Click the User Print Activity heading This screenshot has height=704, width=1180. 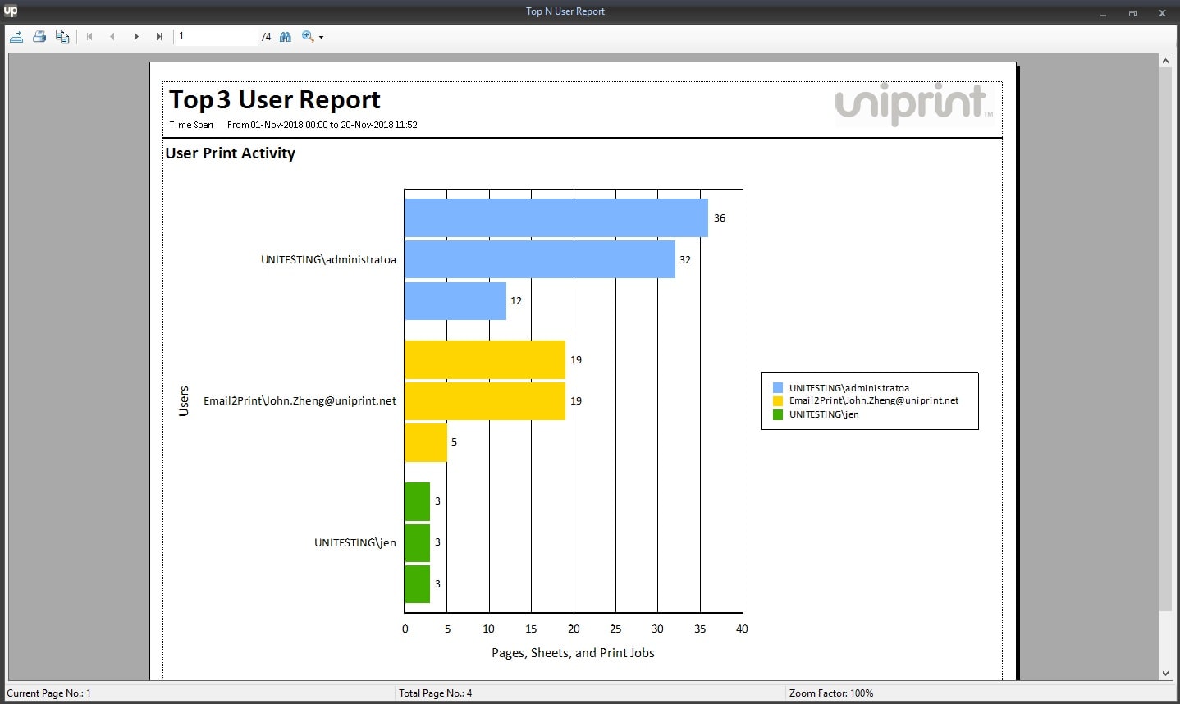coord(231,153)
